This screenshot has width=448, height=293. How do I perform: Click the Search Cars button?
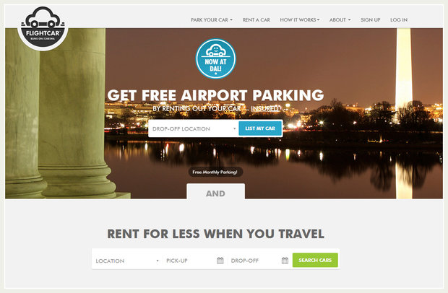(315, 261)
